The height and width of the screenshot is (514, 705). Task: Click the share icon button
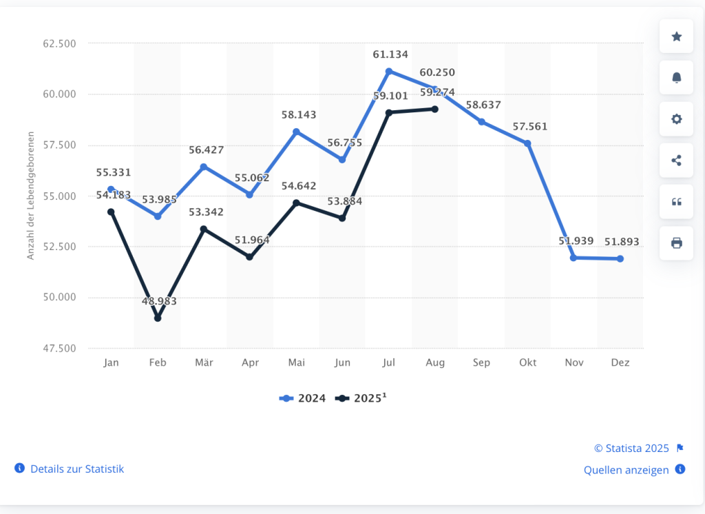click(676, 161)
